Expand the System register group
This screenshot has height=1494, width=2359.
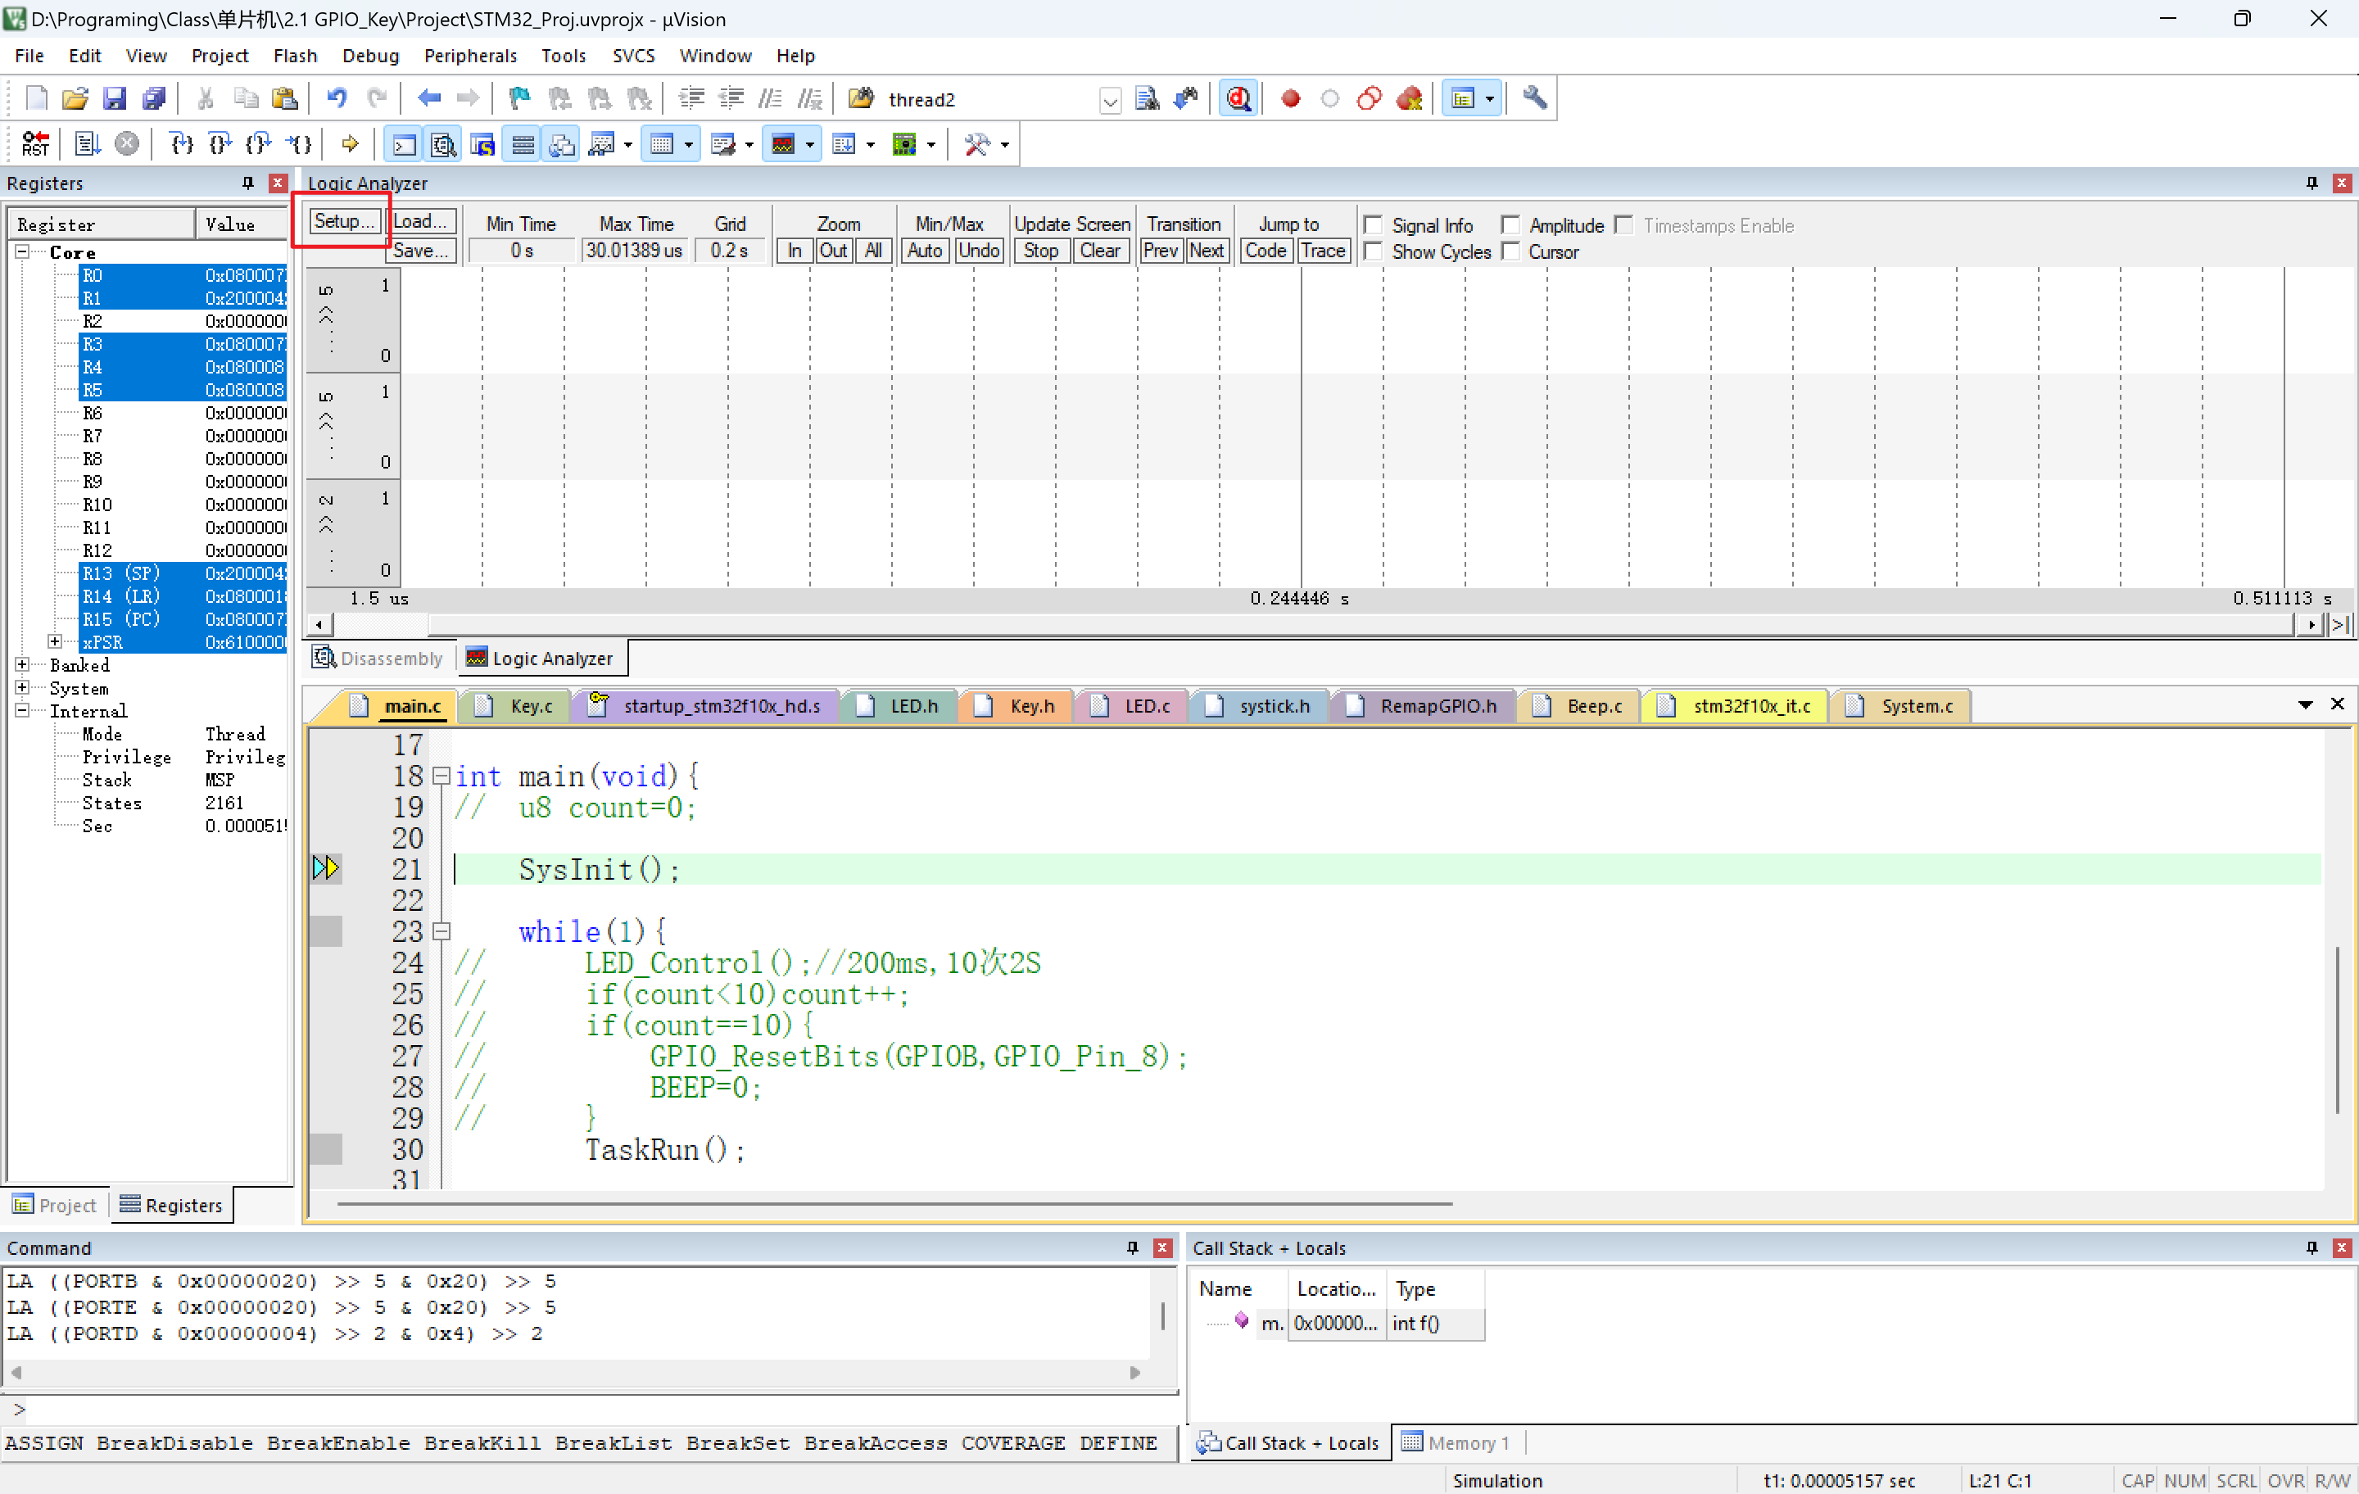click(21, 688)
